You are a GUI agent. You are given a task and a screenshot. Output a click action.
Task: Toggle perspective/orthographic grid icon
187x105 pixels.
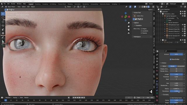129,33
